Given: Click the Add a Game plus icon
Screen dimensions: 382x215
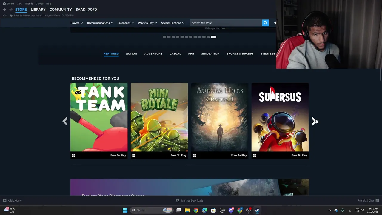Looking at the screenshot, I should coord(4,201).
